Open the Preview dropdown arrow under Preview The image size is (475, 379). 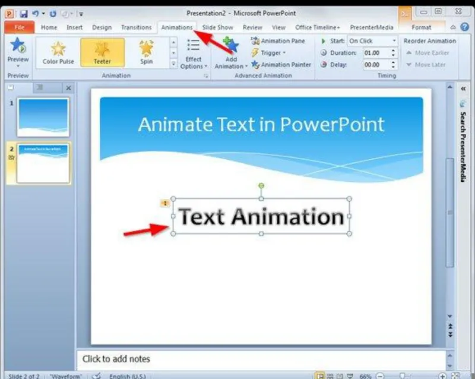(18, 66)
